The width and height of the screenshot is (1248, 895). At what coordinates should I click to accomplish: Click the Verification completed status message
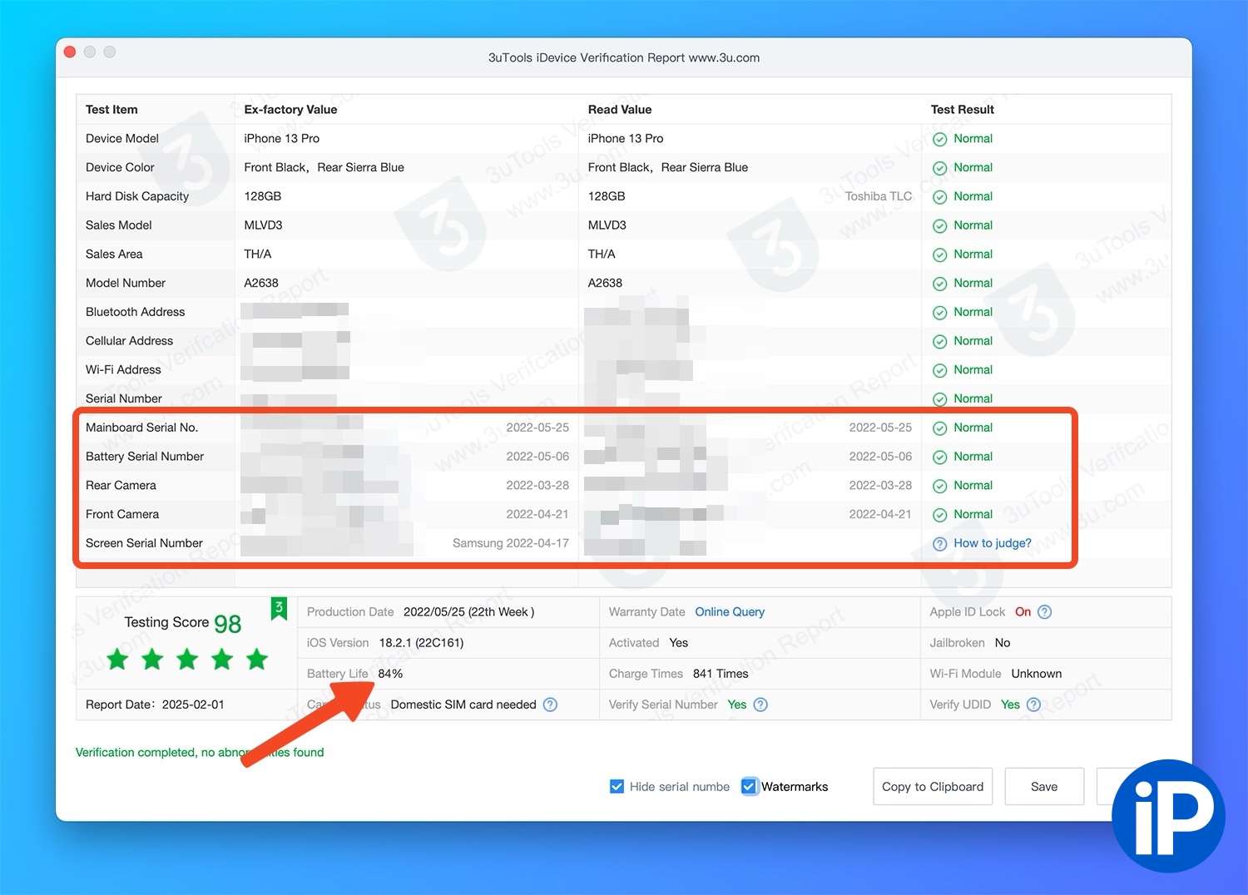point(200,752)
